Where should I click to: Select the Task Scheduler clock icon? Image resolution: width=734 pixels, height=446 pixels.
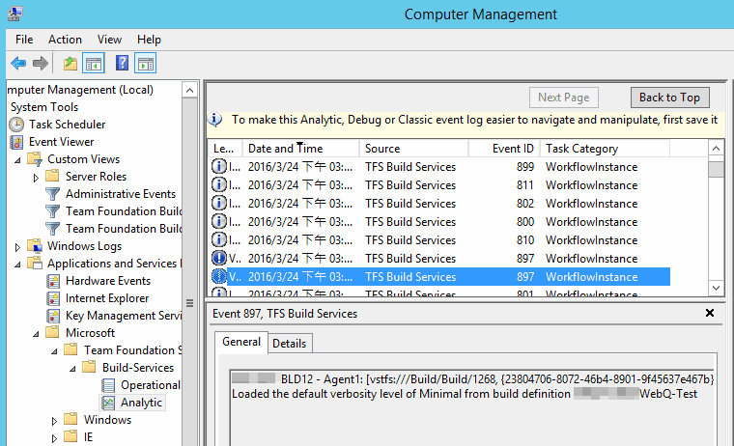coord(17,125)
